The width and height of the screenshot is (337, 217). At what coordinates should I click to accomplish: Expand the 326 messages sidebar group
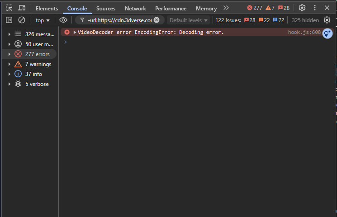click(x=9, y=34)
